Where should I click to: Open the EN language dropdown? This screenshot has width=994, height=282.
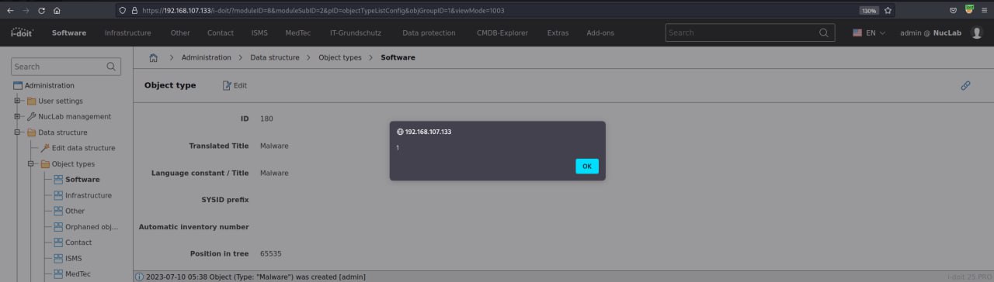[869, 33]
